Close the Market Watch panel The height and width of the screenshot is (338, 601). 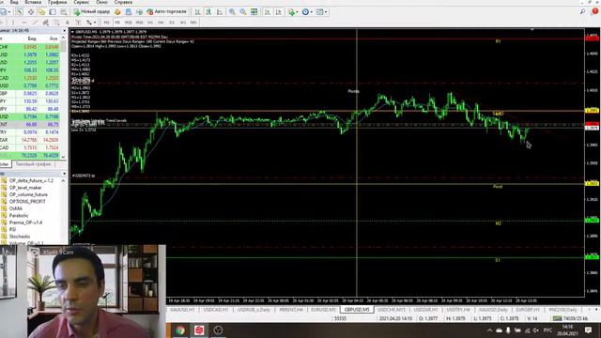65,31
